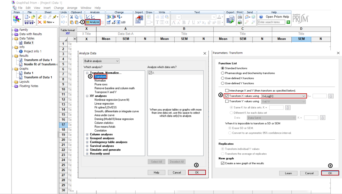Open the File menu
This screenshot has height=194, width=342.
pos(20,8)
